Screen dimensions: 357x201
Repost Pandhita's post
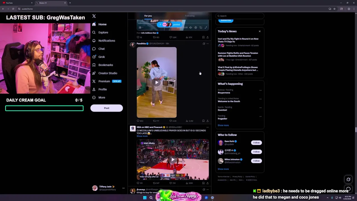(x=156, y=121)
